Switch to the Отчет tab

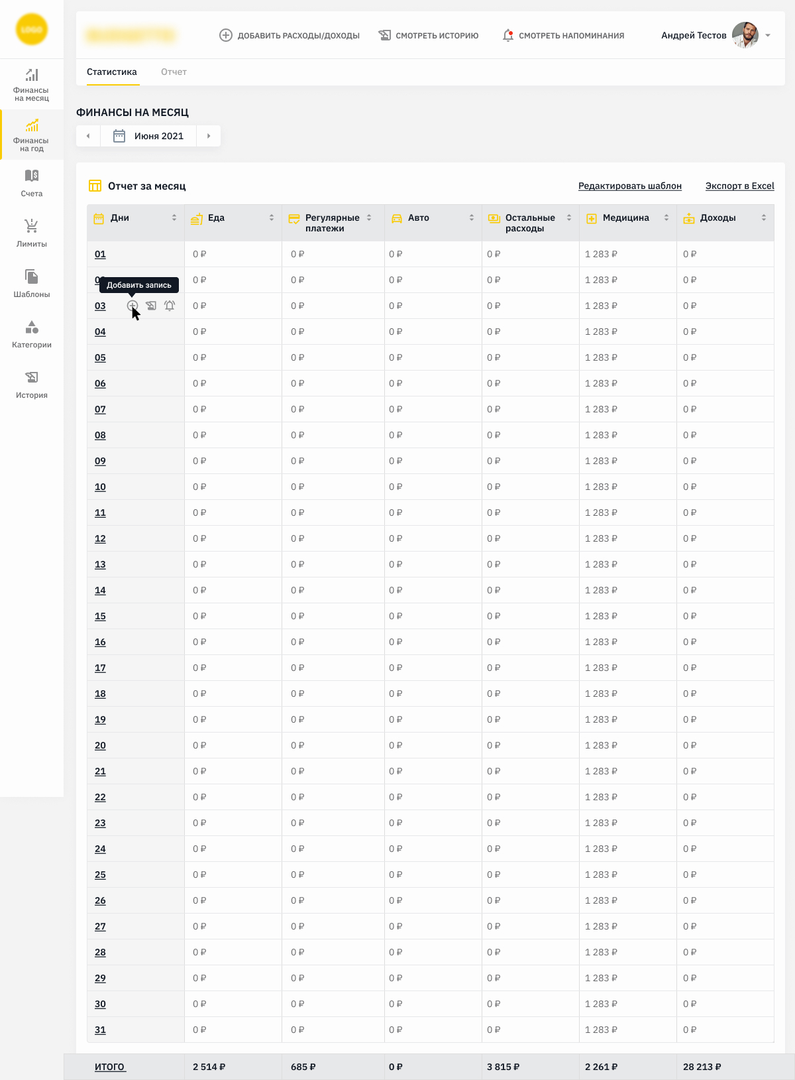point(174,72)
